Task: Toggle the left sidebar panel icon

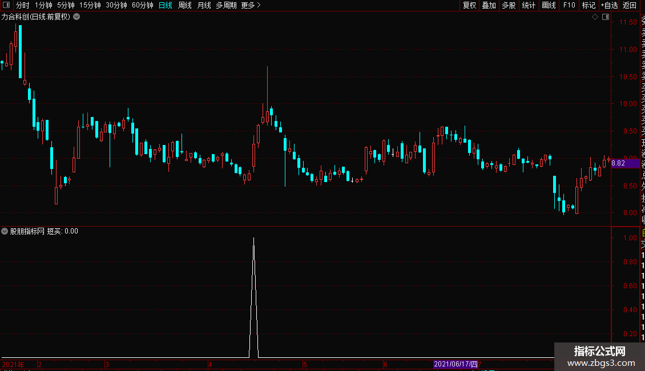Action: click(6, 5)
